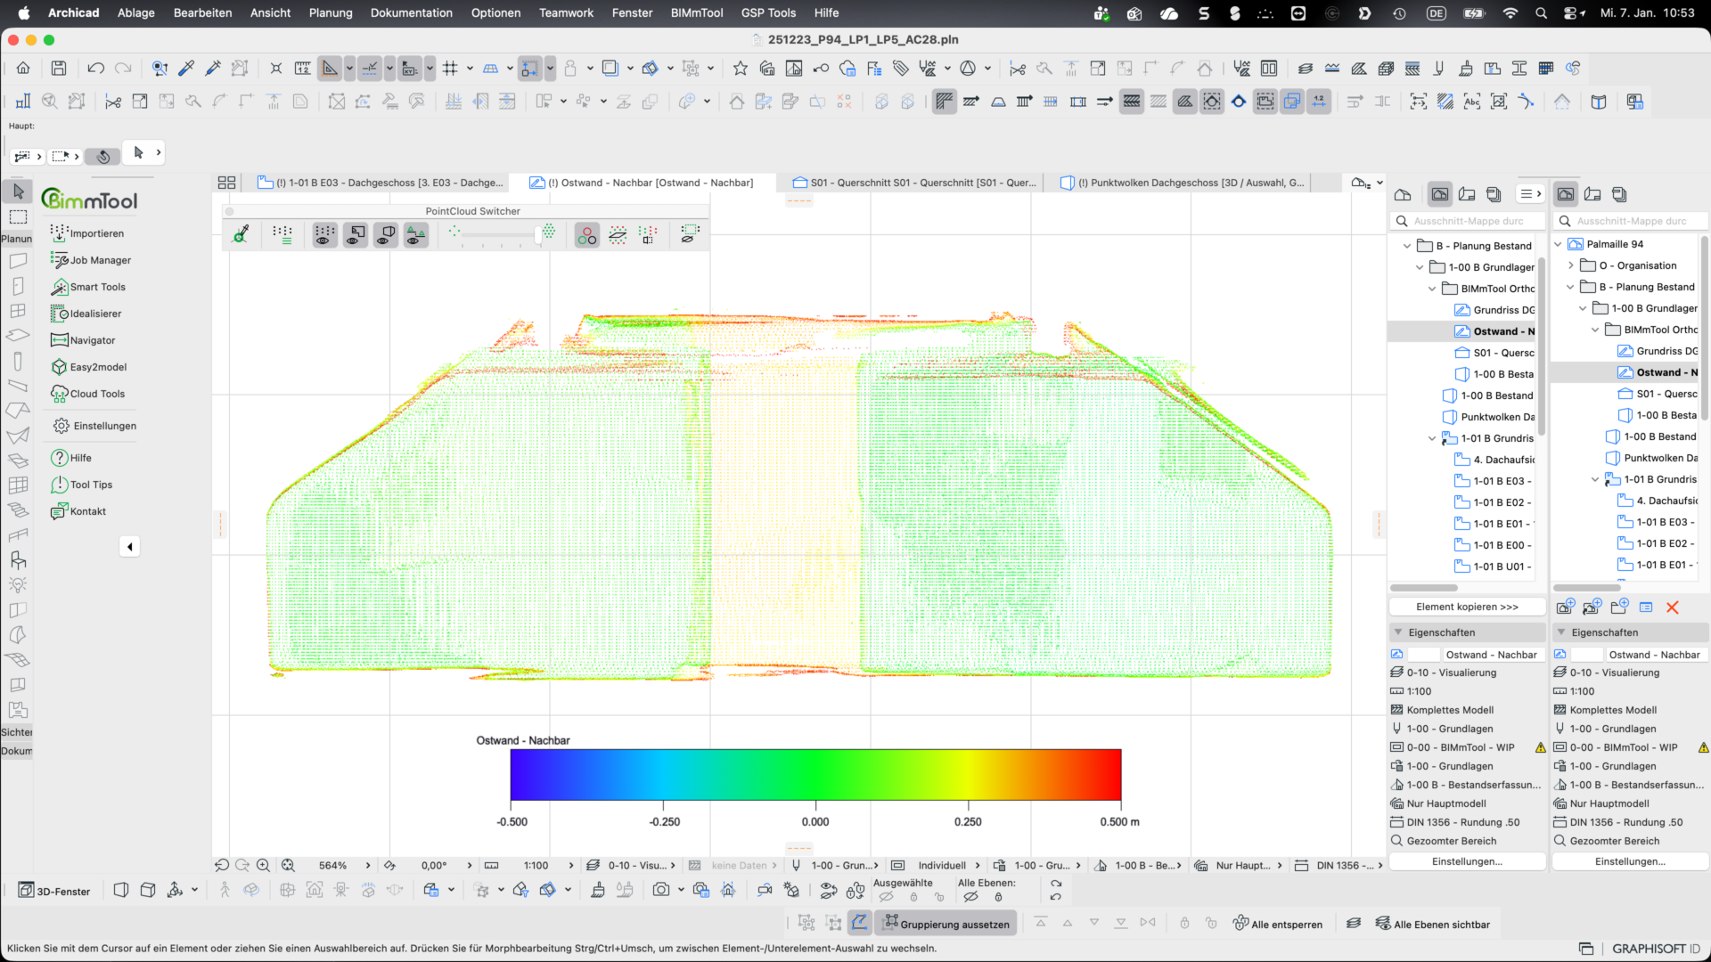Expand the O - Organisation folder
The width and height of the screenshot is (1711, 962).
point(1571,265)
